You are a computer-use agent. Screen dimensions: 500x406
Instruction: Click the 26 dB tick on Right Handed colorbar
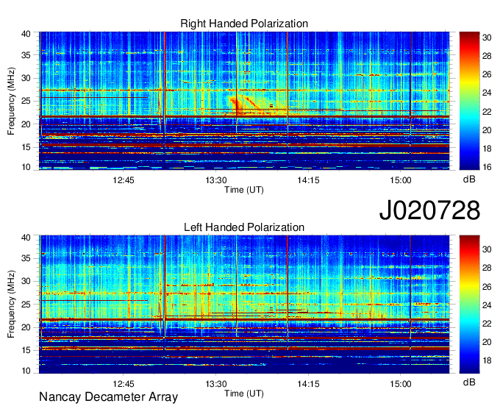487,74
